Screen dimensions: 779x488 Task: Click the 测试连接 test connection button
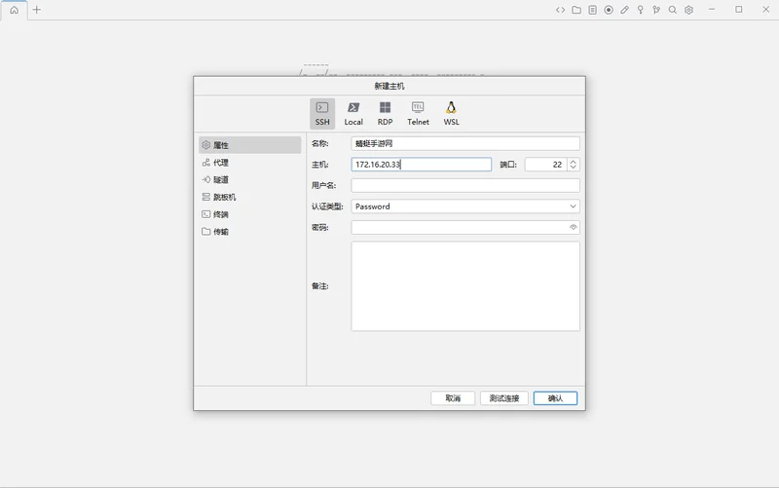pos(503,398)
